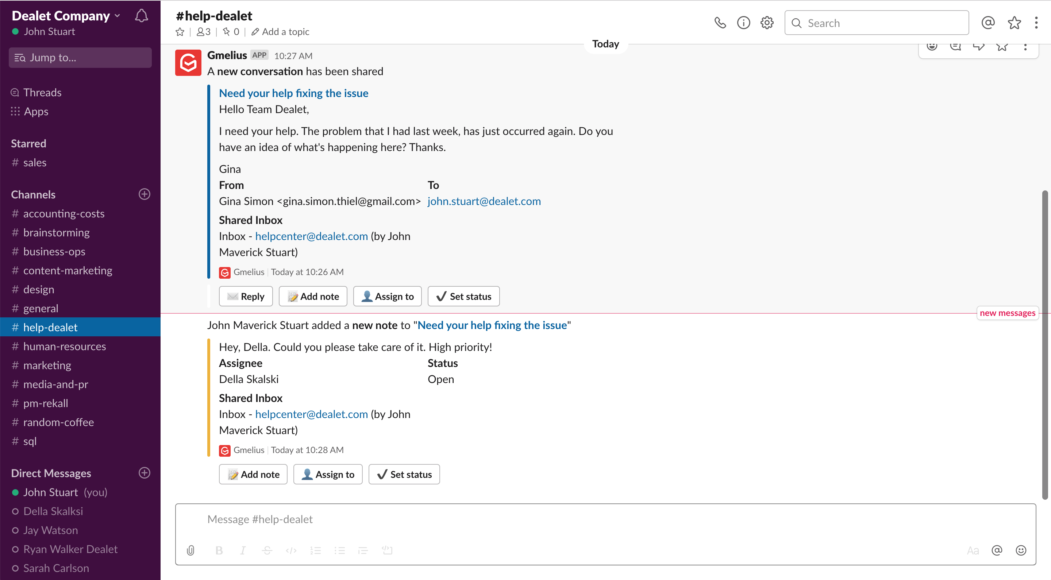1051x580 pixels.
Task: Toggle bold formatting in composer
Action: click(219, 550)
